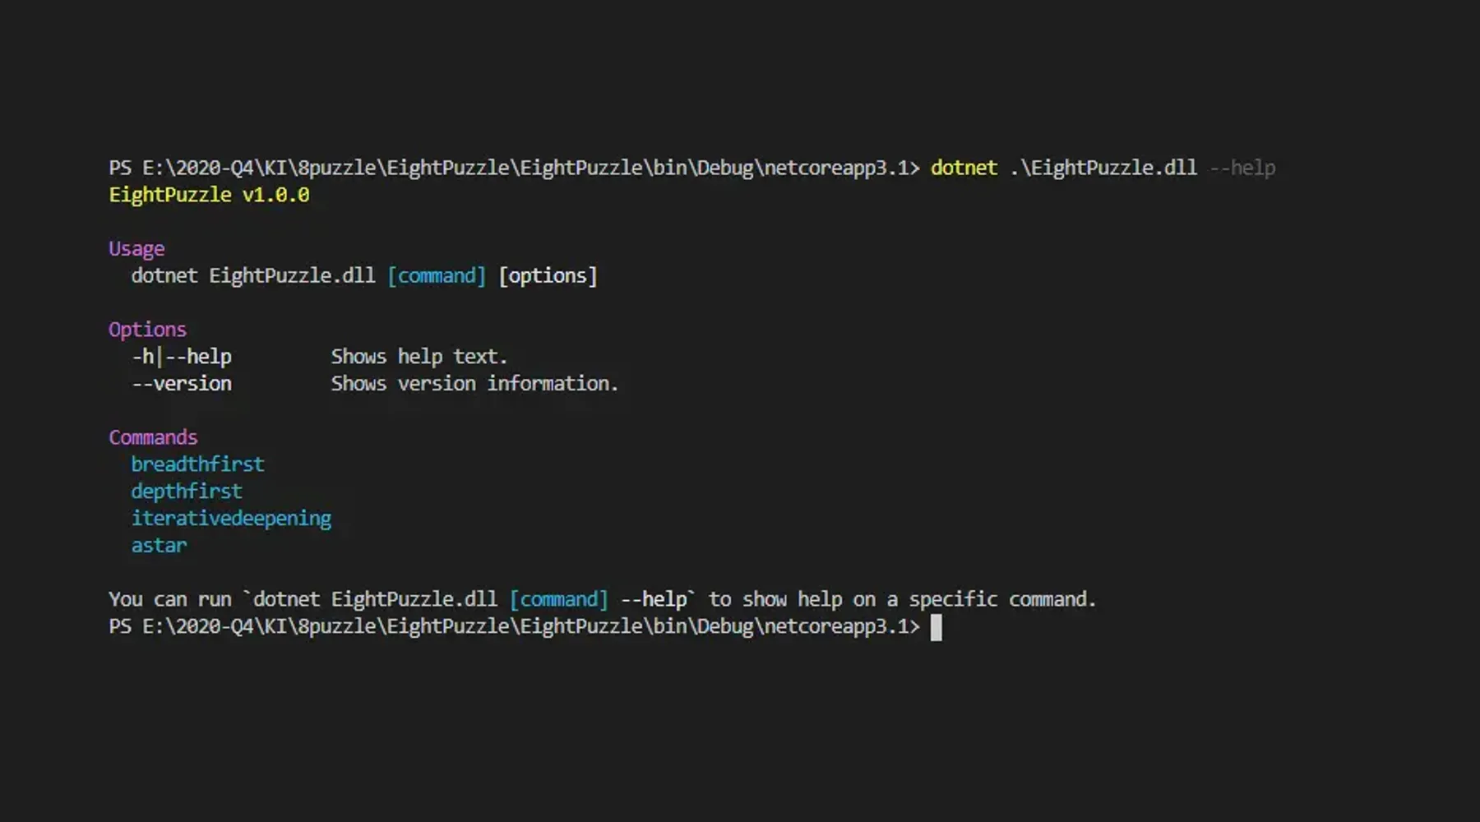The image size is (1480, 822).
Task: Click 'dotnet' in the typed command
Action: coord(964,168)
